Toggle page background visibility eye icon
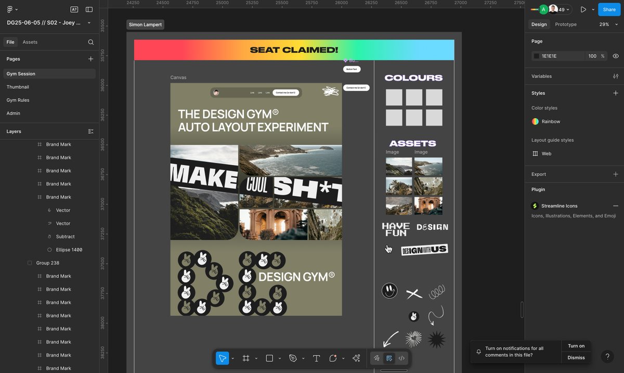The height and width of the screenshot is (373, 624). click(x=616, y=56)
